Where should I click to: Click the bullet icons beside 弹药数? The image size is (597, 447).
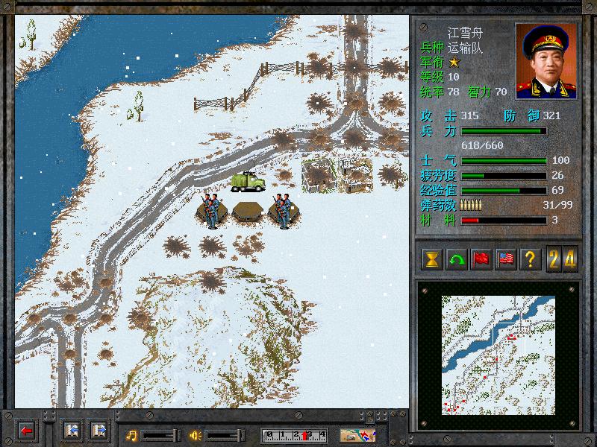471,205
